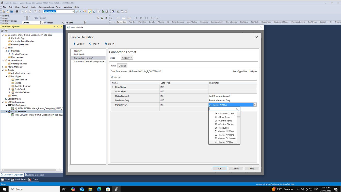Select Peripherals in the definition sidebar
Screen dimensions: 341x192
pos(79,54)
